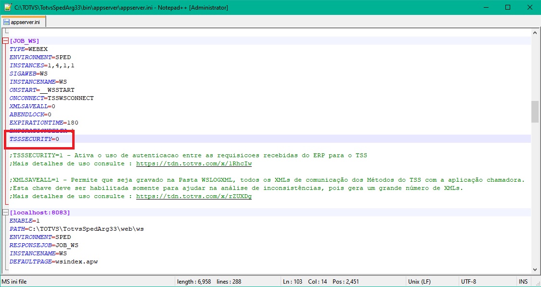This screenshot has width=541, height=287.
Task: Click the save icon on appserver.ini tab
Action: [x=6, y=22]
